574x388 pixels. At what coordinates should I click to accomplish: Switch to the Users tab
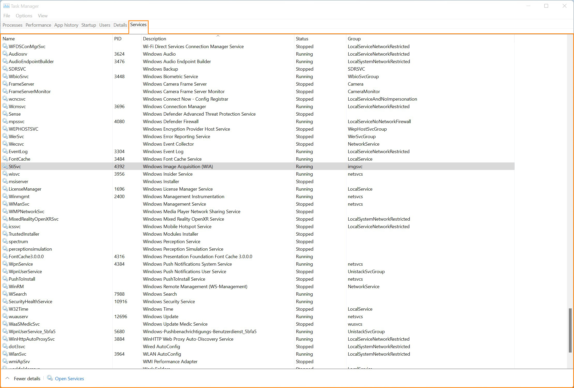105,25
